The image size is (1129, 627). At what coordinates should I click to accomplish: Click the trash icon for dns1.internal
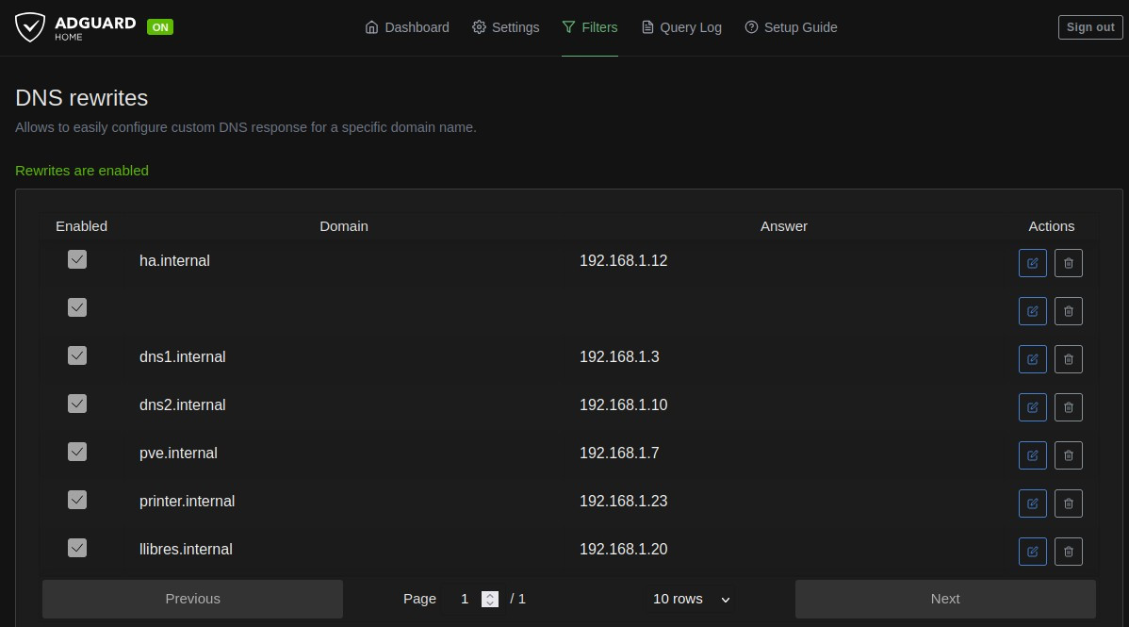coord(1068,359)
